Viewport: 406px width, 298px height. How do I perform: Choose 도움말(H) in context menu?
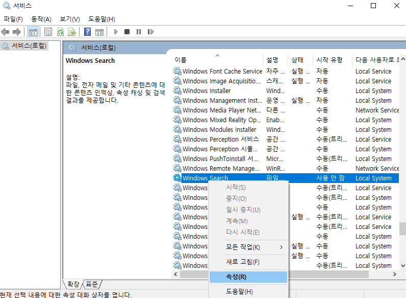coord(248,292)
